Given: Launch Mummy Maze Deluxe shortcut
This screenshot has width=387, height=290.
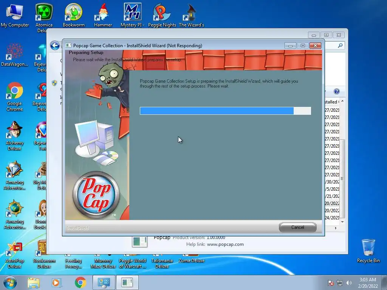Looking at the screenshot, I should (103, 262).
